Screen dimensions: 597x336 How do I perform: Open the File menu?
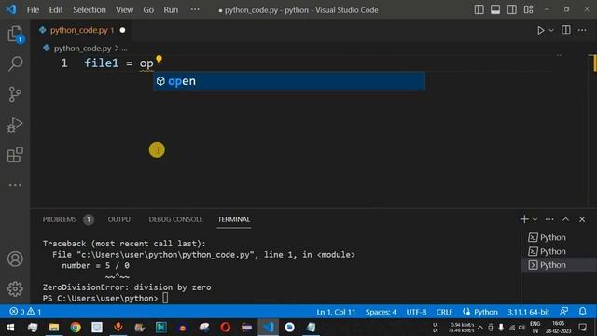click(x=34, y=10)
